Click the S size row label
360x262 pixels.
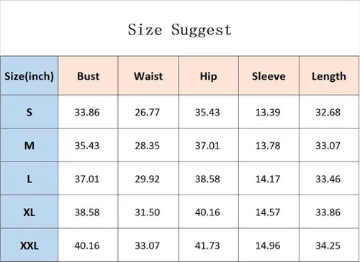coord(29,112)
